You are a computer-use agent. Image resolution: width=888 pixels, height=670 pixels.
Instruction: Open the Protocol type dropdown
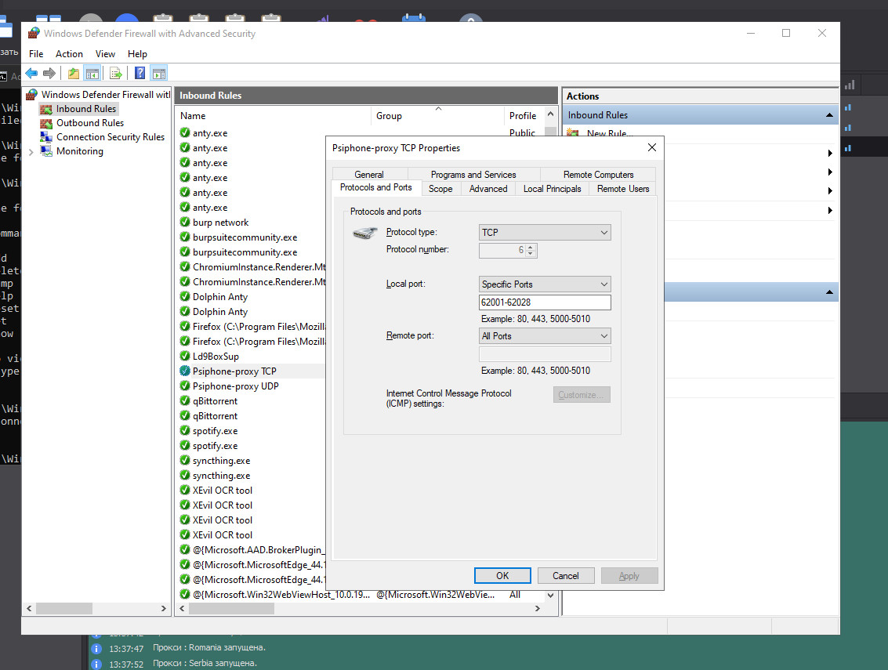point(545,233)
